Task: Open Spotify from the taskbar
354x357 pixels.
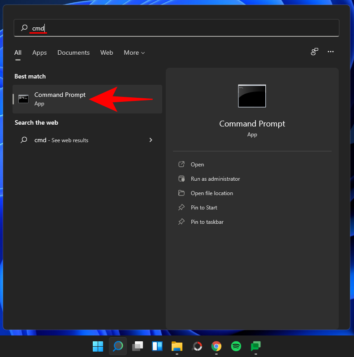Action: (x=236, y=346)
